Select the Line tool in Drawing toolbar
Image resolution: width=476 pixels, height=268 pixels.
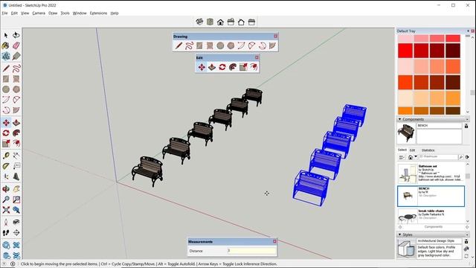tap(178, 46)
